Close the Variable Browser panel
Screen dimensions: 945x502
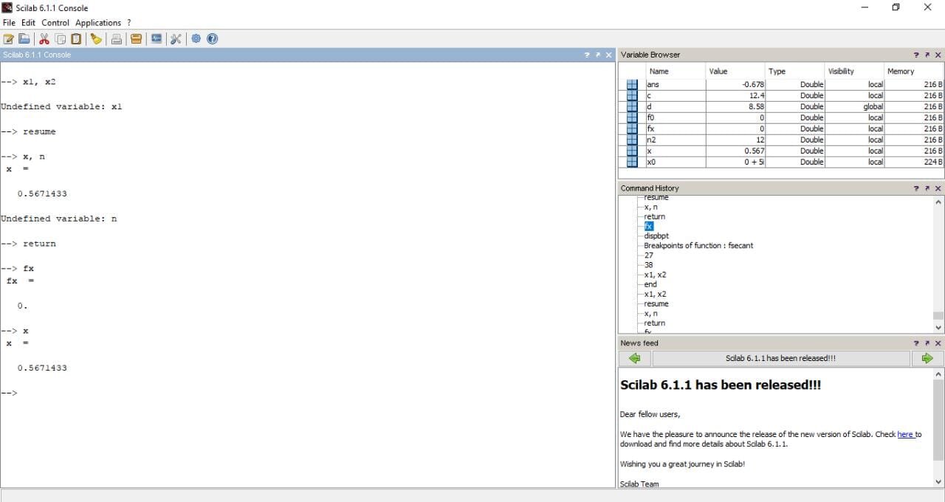pos(938,55)
